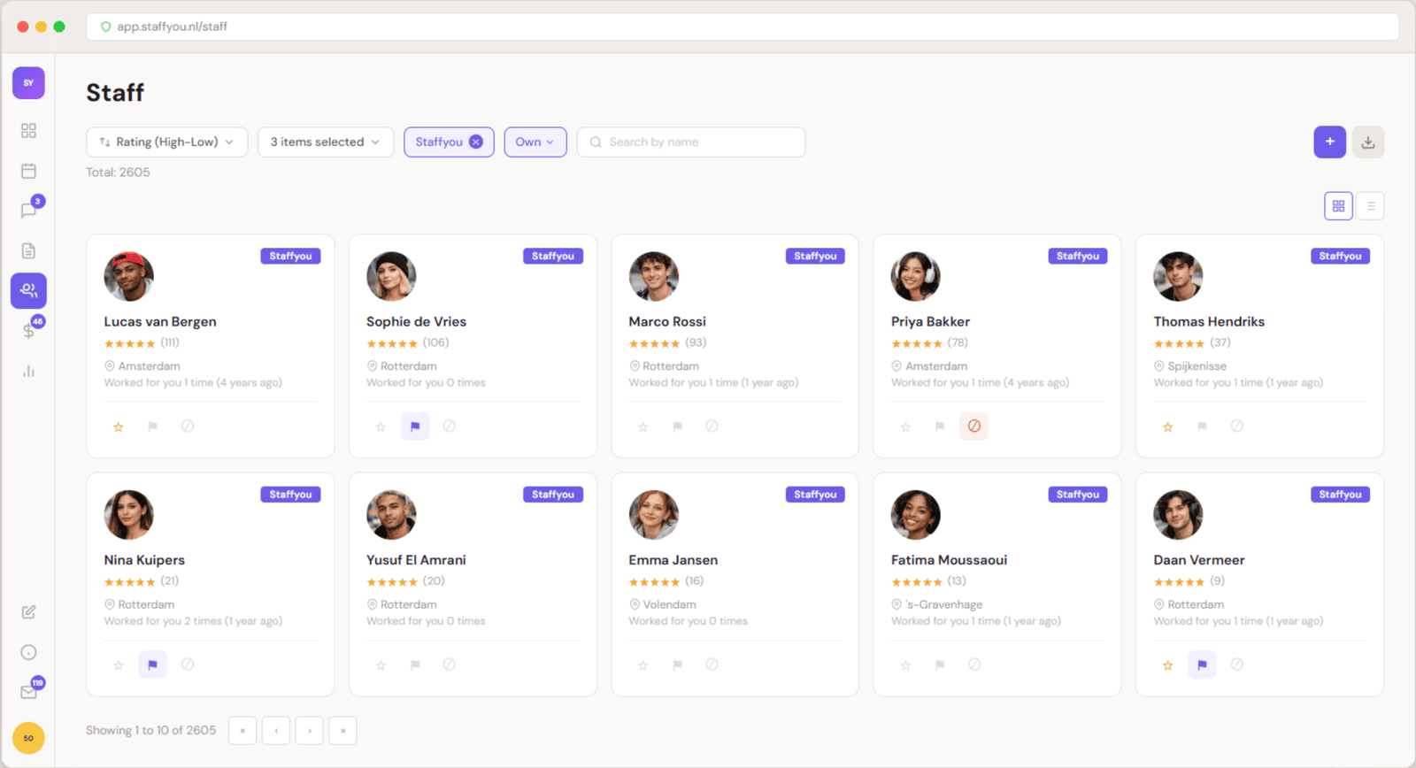Toggle flag for Lucas van Bergen
The height and width of the screenshot is (768, 1416).
click(152, 426)
